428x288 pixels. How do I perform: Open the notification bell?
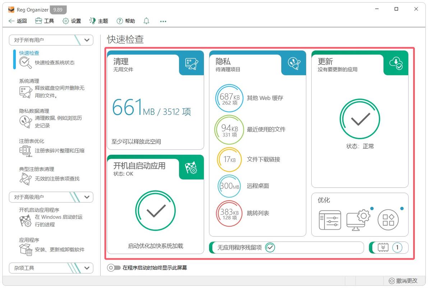pyautogui.click(x=146, y=21)
